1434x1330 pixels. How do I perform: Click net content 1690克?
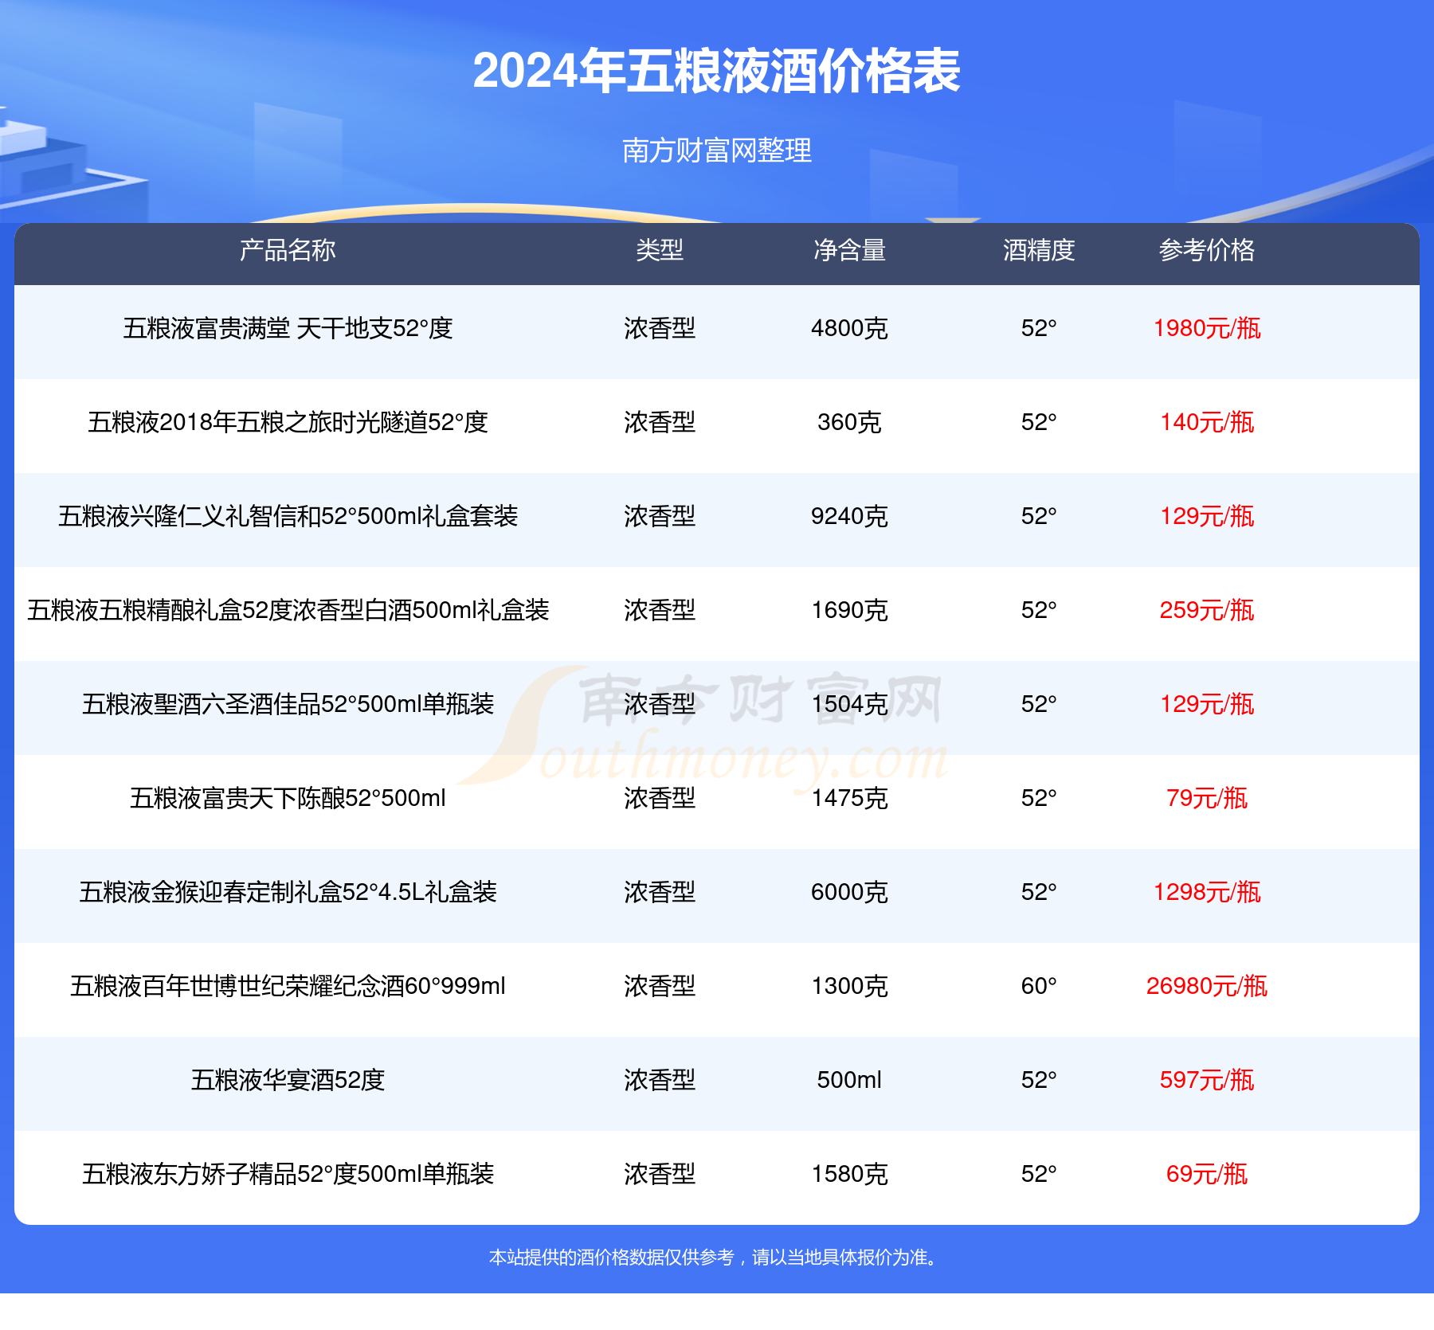pyautogui.click(x=849, y=610)
